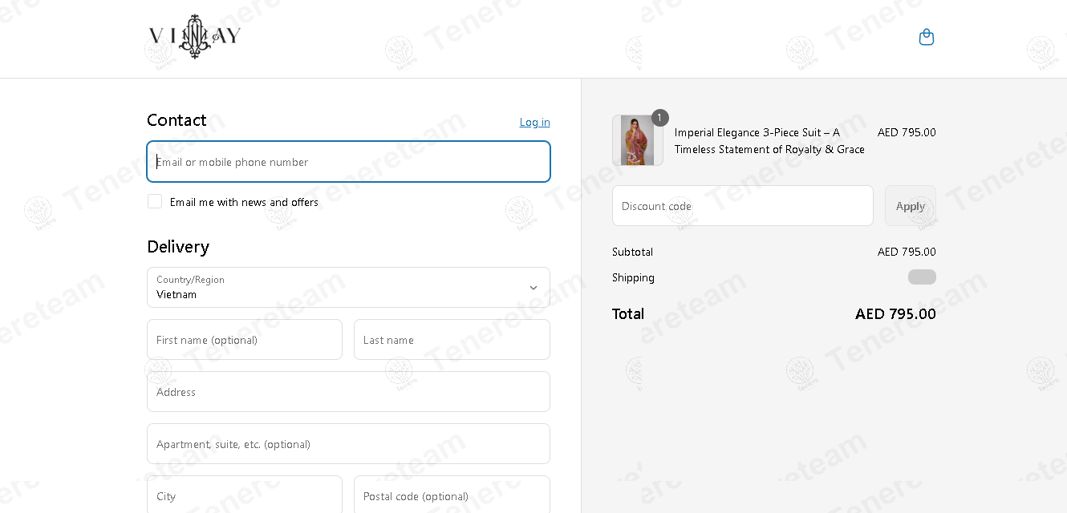Click the Total amount AED 795.00
The width and height of the screenshot is (1067, 513).
pos(895,314)
